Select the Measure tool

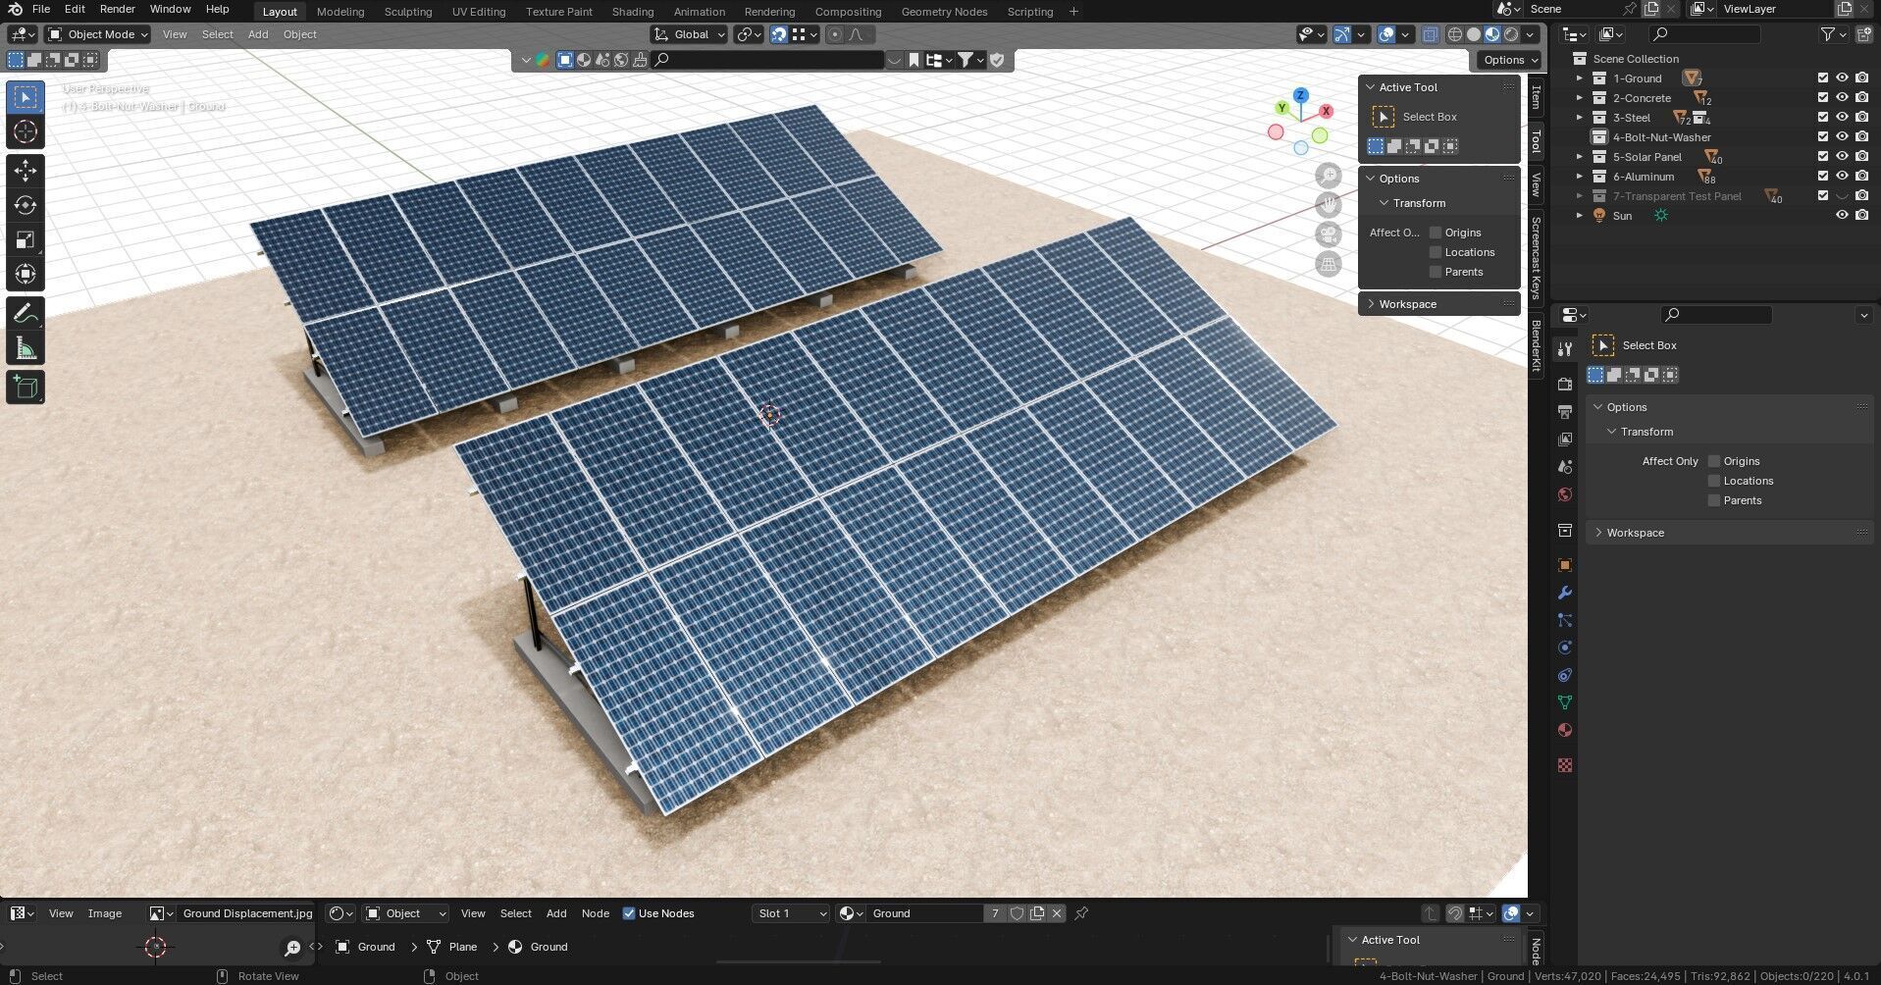click(26, 348)
